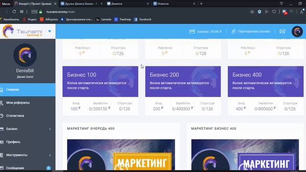Viewport: 306px width, 172px height.
Task: Open the ad blocker shield icon
Action: point(259,11)
